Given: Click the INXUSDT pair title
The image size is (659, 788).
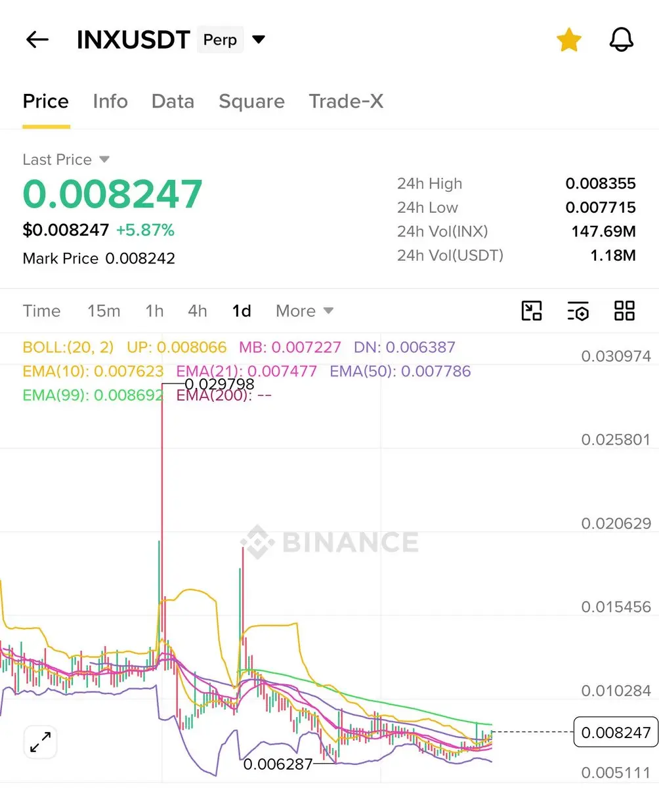Looking at the screenshot, I should click(x=134, y=40).
